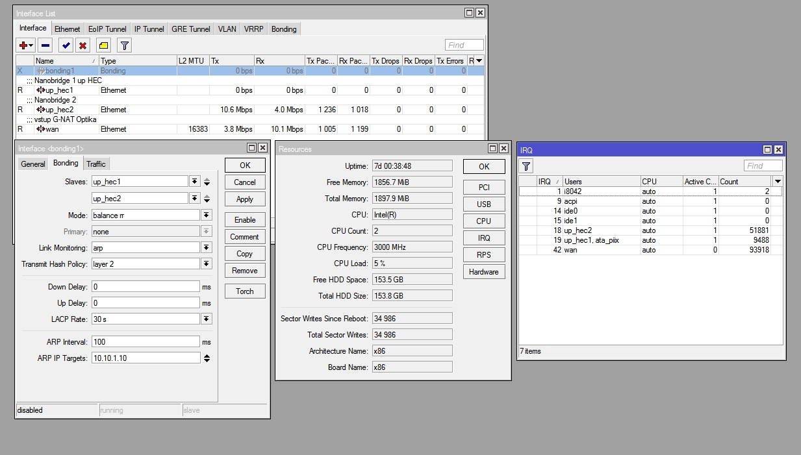The height and width of the screenshot is (455, 801).
Task: Switch to the EoIP Tunnel tab
Action: (x=107, y=29)
